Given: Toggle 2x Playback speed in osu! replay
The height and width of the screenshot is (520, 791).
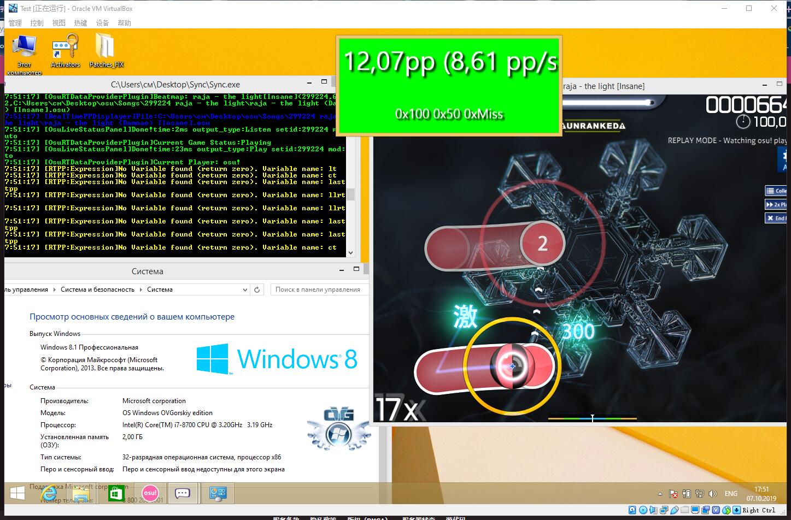Looking at the screenshot, I should click(776, 204).
